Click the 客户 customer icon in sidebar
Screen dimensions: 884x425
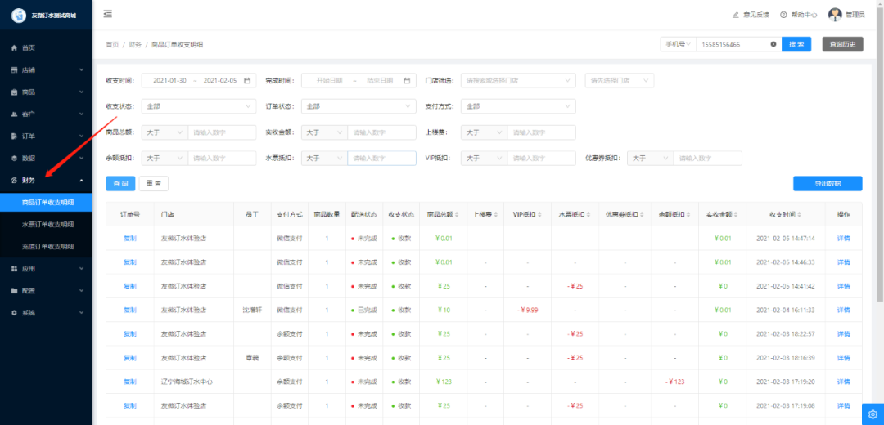[15, 114]
